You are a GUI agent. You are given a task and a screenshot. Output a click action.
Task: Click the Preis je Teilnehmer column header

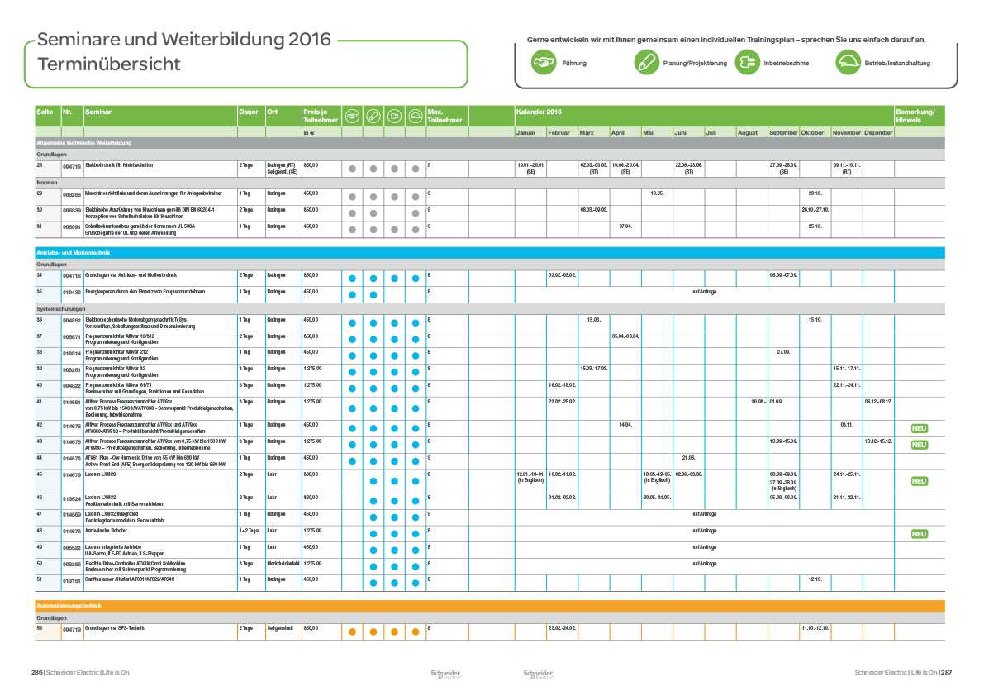[x=321, y=116]
